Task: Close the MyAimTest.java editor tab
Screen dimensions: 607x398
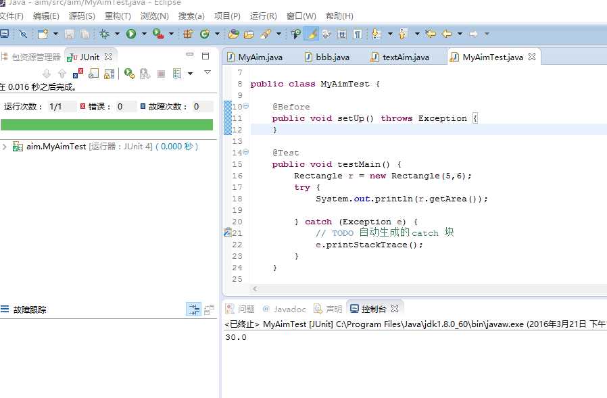Action: pos(532,57)
